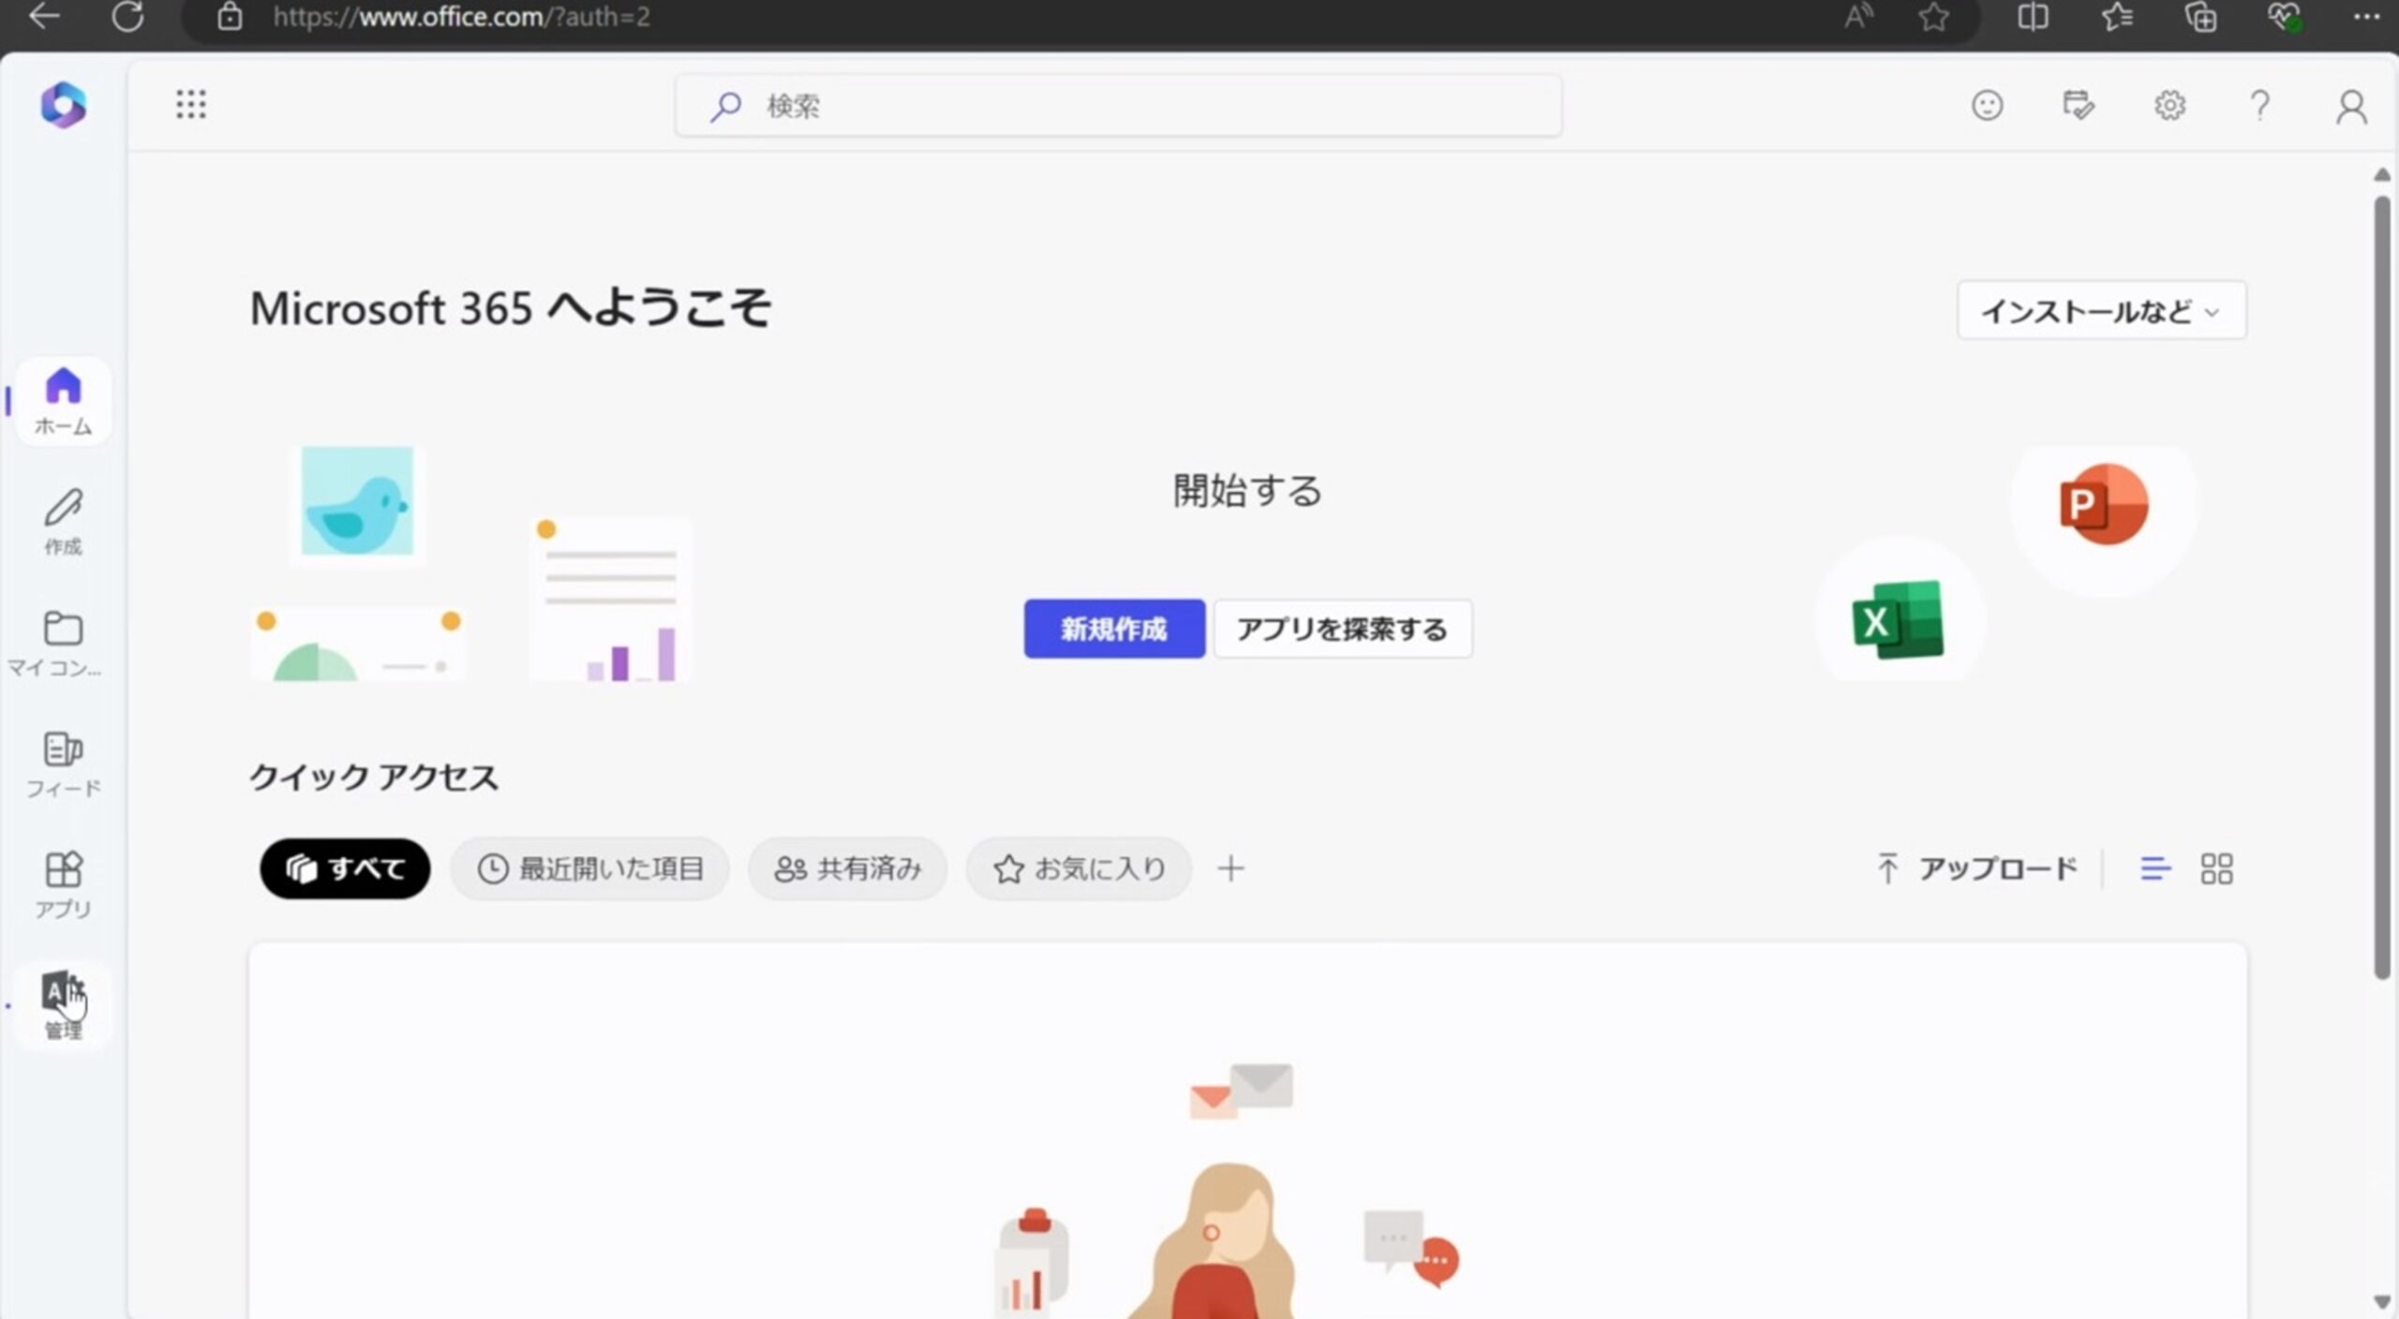Open the app launcher grid
This screenshot has width=2399, height=1319.
[191, 105]
